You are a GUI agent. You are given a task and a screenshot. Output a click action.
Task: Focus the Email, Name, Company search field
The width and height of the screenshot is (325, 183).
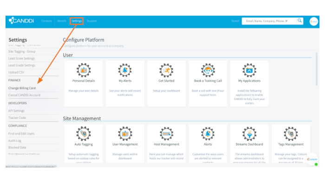[269, 21]
